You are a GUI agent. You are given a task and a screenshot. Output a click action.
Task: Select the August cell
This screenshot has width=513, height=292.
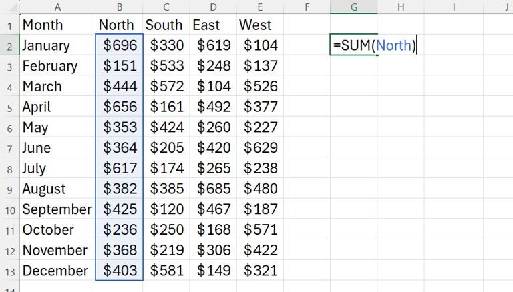[x=57, y=189]
